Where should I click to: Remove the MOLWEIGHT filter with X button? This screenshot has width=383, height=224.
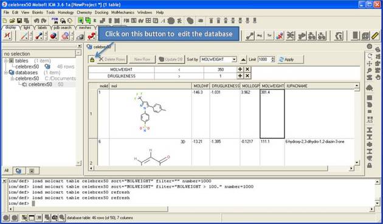[247, 69]
